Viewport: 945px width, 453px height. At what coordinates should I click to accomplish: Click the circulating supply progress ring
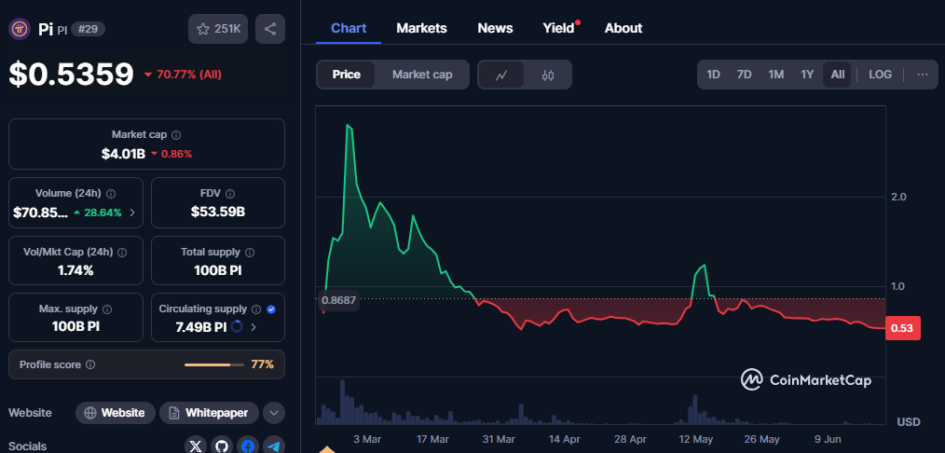(x=237, y=326)
